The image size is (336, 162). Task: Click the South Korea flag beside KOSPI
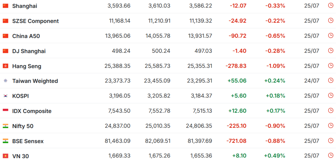[x=5, y=96]
